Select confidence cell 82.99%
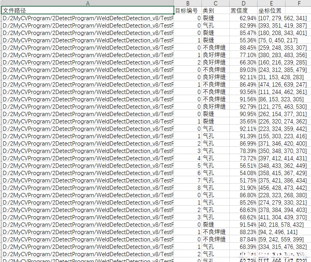This screenshot has width=311, height=262. (x=244, y=26)
